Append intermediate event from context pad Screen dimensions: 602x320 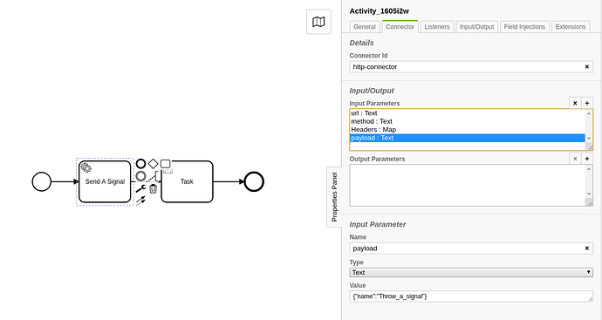(x=140, y=176)
